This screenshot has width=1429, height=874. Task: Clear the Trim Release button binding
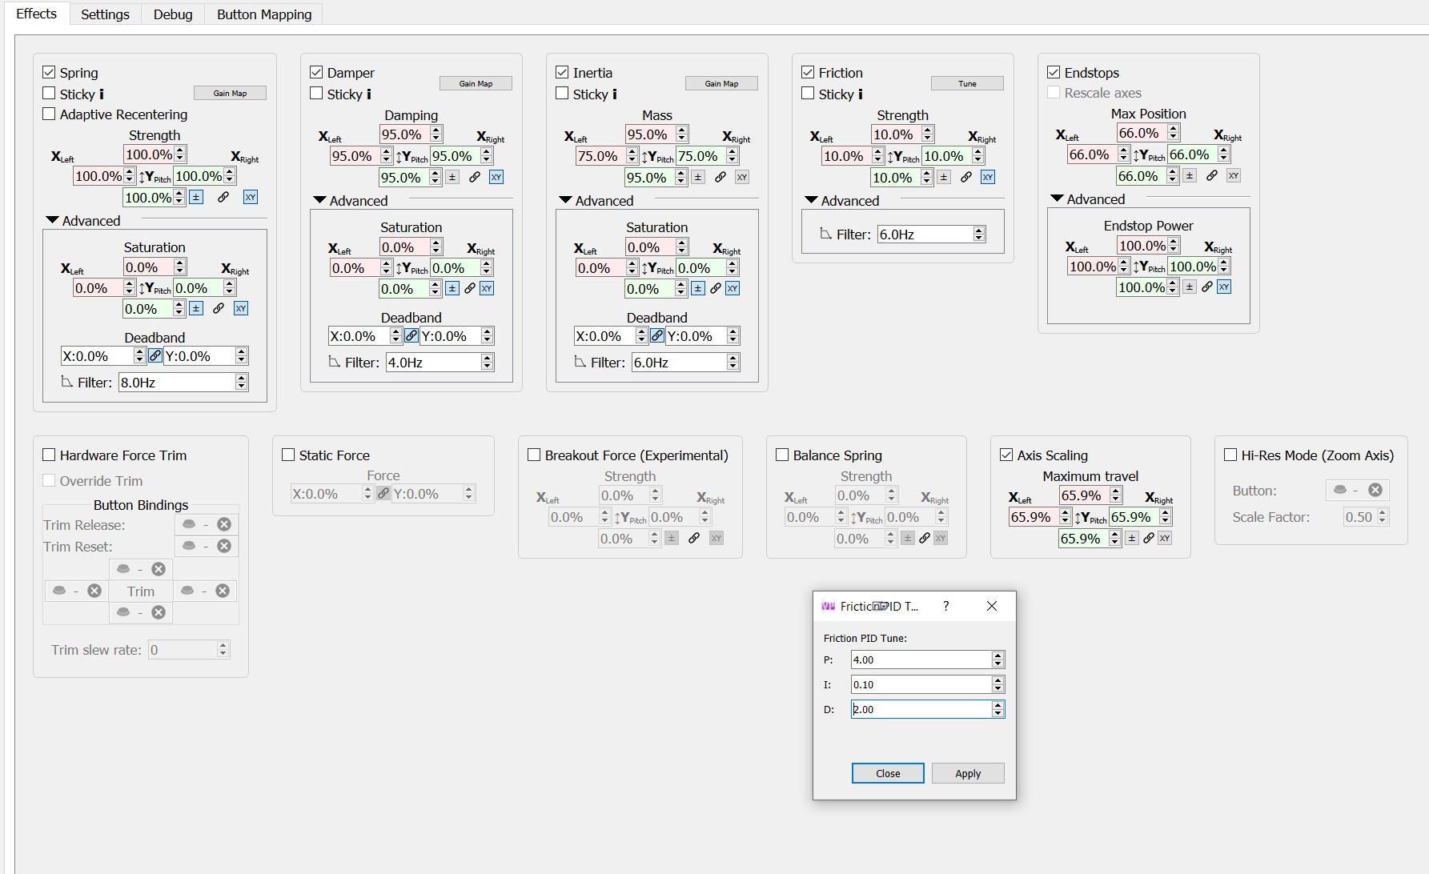point(224,524)
